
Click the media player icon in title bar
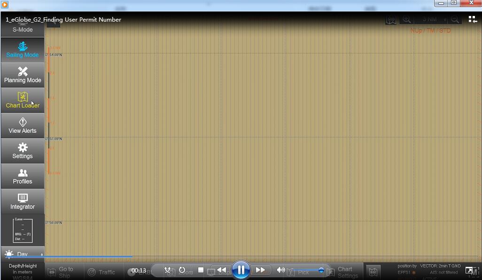(5, 4)
